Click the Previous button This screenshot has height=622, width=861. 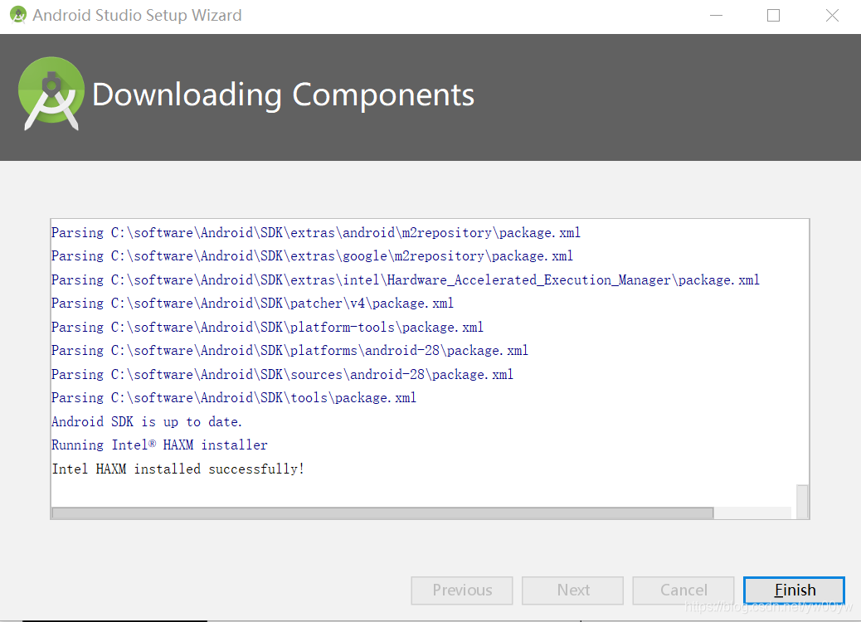tap(462, 590)
